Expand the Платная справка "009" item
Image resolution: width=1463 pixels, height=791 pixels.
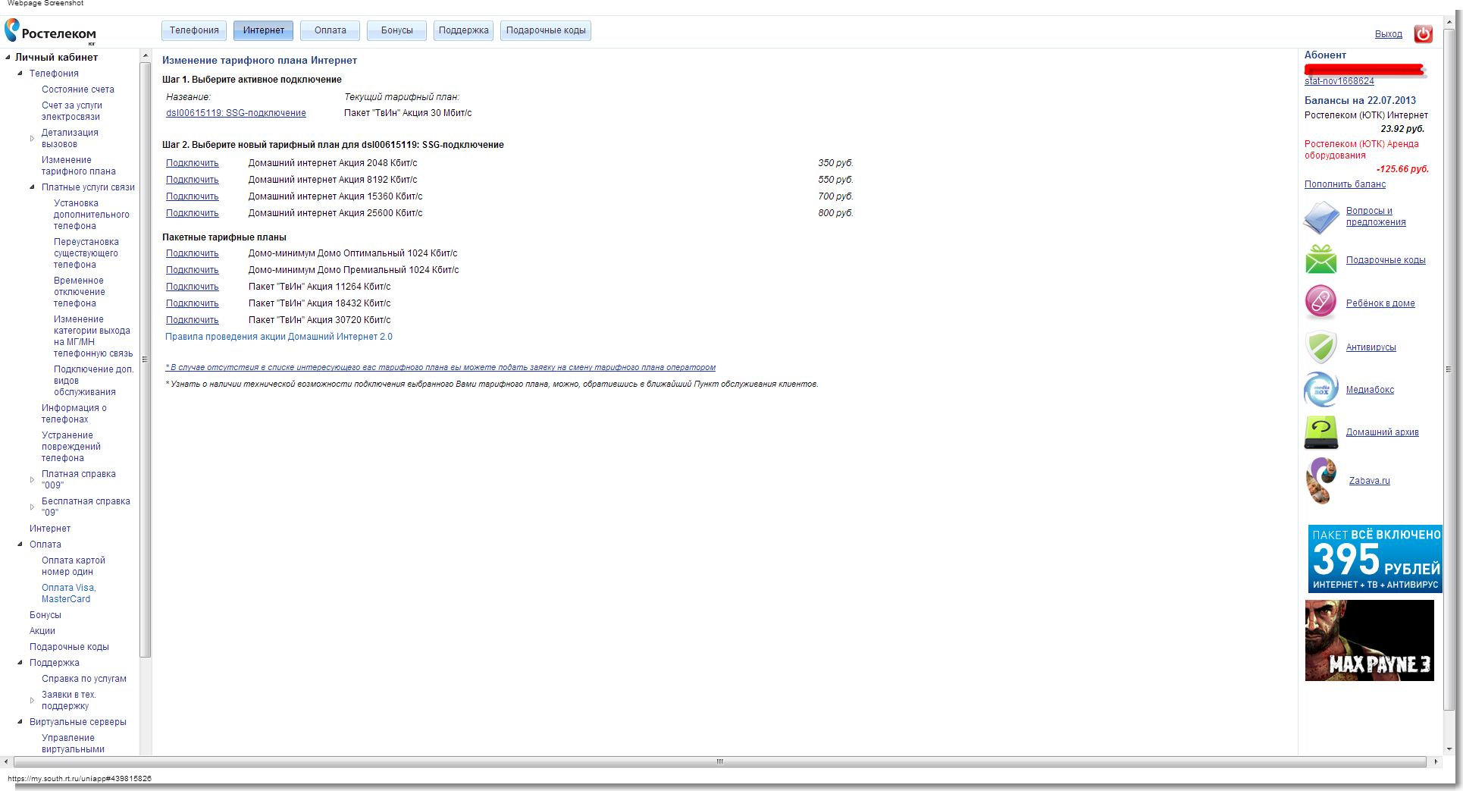(x=32, y=479)
